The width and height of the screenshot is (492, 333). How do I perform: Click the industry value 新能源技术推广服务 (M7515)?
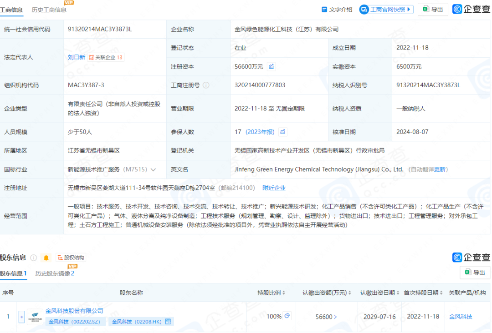108,169
